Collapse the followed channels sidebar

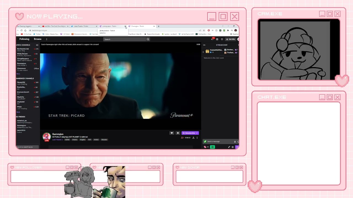37,45
